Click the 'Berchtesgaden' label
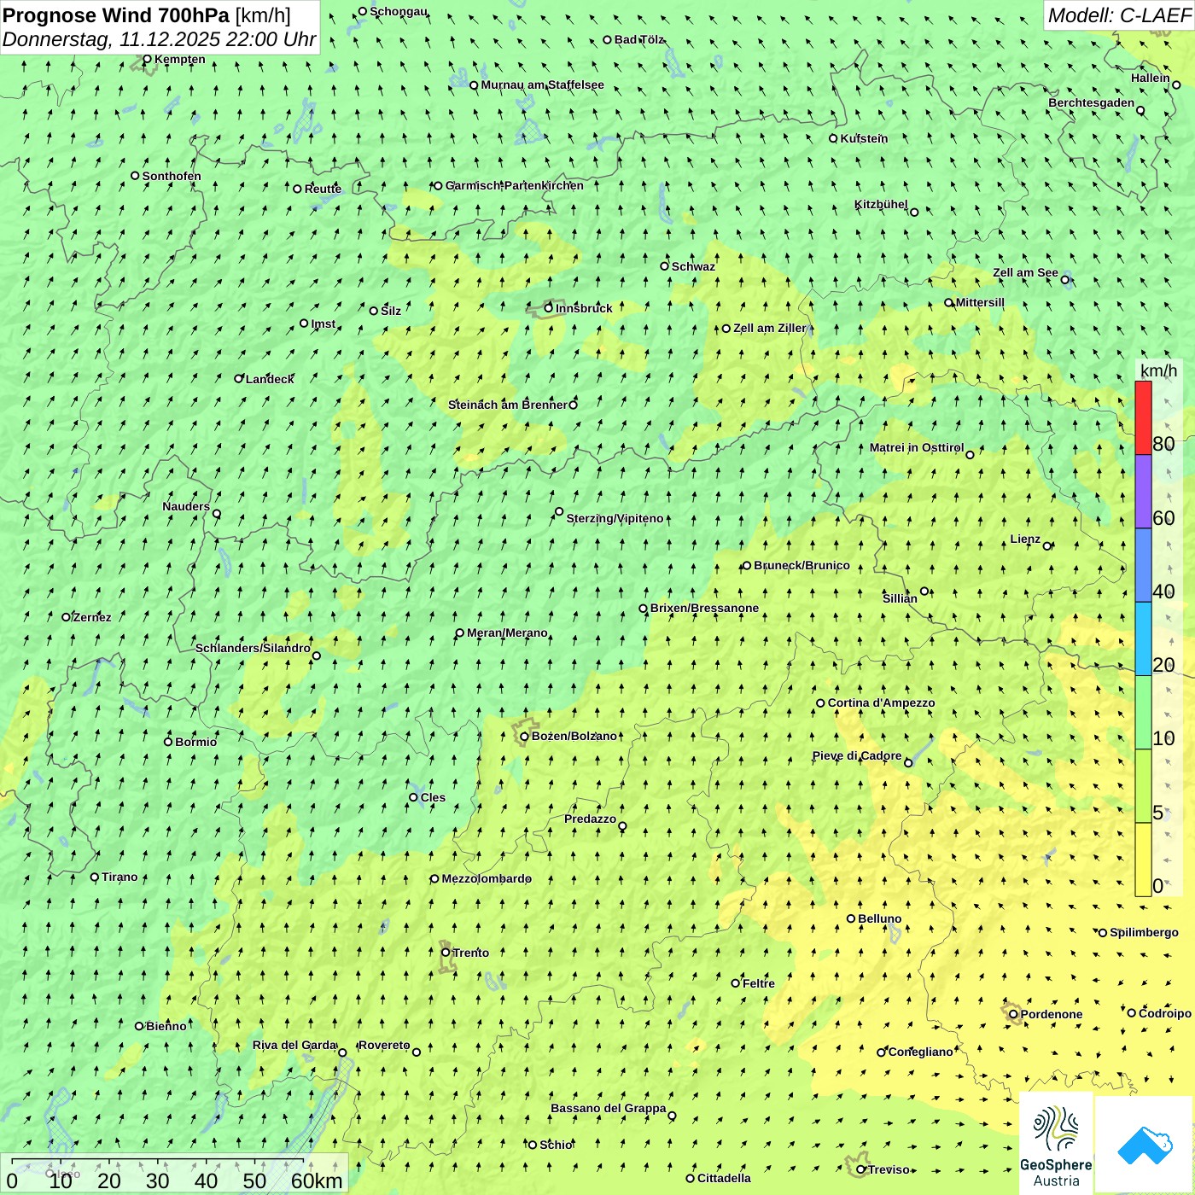1195x1195 pixels. coord(1092,102)
